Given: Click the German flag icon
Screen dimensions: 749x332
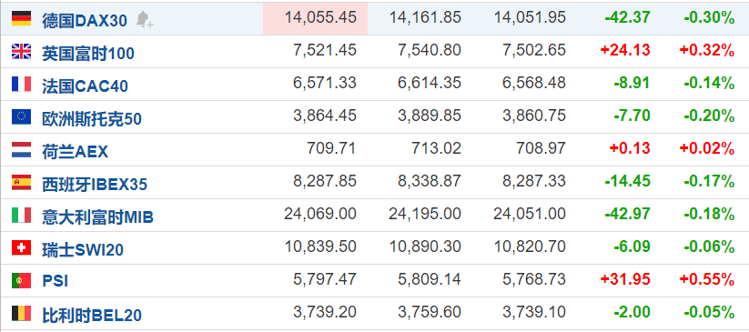Looking at the screenshot, I should pyautogui.click(x=22, y=18).
